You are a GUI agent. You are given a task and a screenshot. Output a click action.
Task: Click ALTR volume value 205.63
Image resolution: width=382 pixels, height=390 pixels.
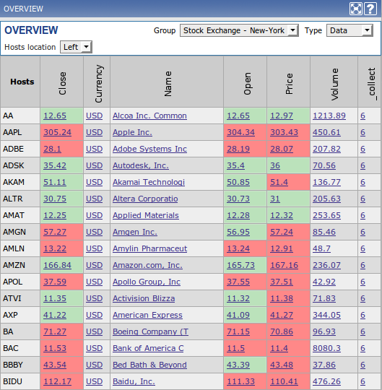[x=326, y=199]
